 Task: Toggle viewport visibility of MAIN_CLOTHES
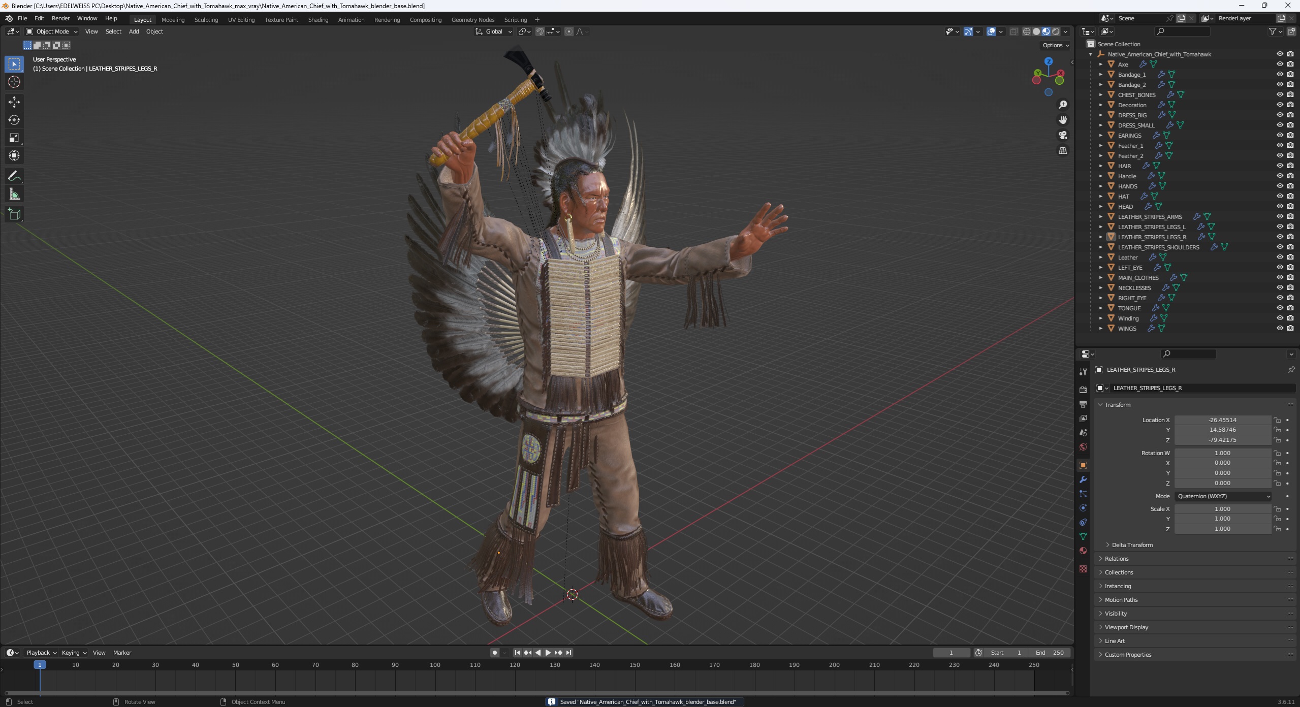[x=1280, y=277]
